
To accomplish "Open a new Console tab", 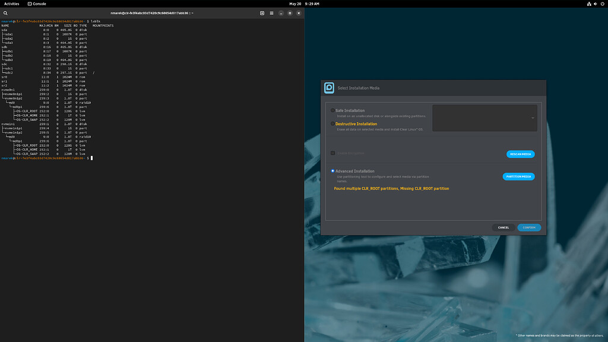I will click(261, 12).
